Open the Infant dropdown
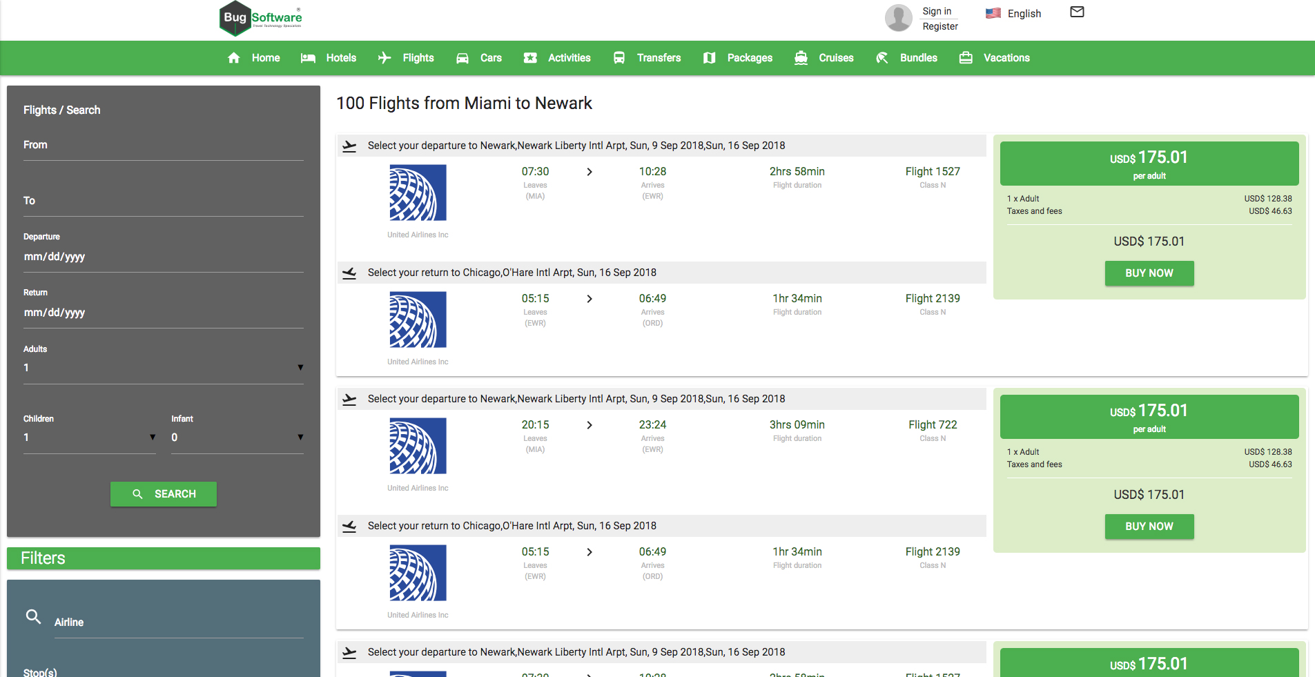The image size is (1315, 677). click(237, 438)
